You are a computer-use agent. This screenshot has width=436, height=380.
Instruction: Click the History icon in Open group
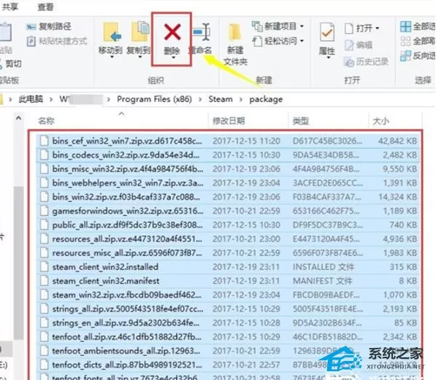348,62
